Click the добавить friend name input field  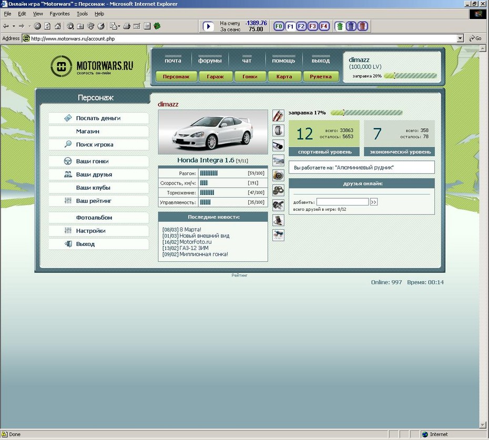pyautogui.click(x=342, y=202)
